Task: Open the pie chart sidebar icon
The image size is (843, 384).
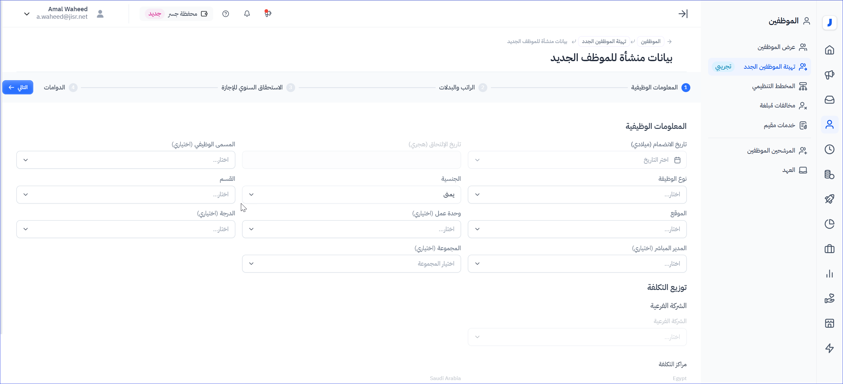Action: (x=829, y=224)
